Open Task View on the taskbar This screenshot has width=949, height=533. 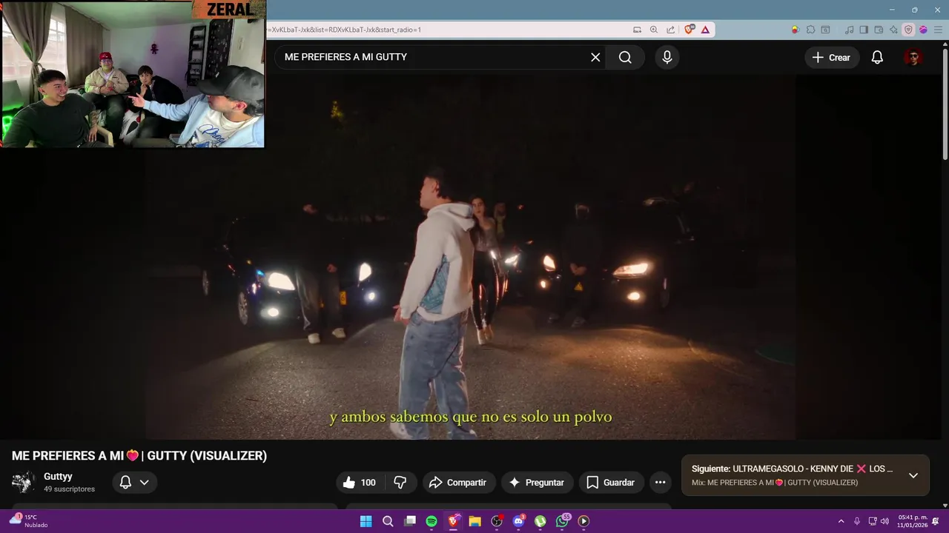409,521
